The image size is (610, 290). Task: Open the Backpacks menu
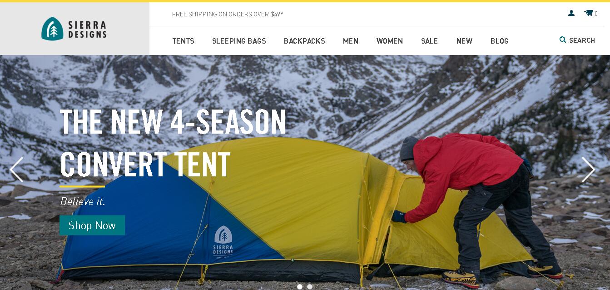(304, 41)
